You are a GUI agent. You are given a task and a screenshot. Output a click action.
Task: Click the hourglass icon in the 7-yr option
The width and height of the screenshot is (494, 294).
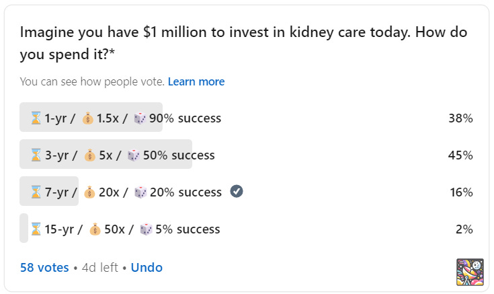coord(36,192)
